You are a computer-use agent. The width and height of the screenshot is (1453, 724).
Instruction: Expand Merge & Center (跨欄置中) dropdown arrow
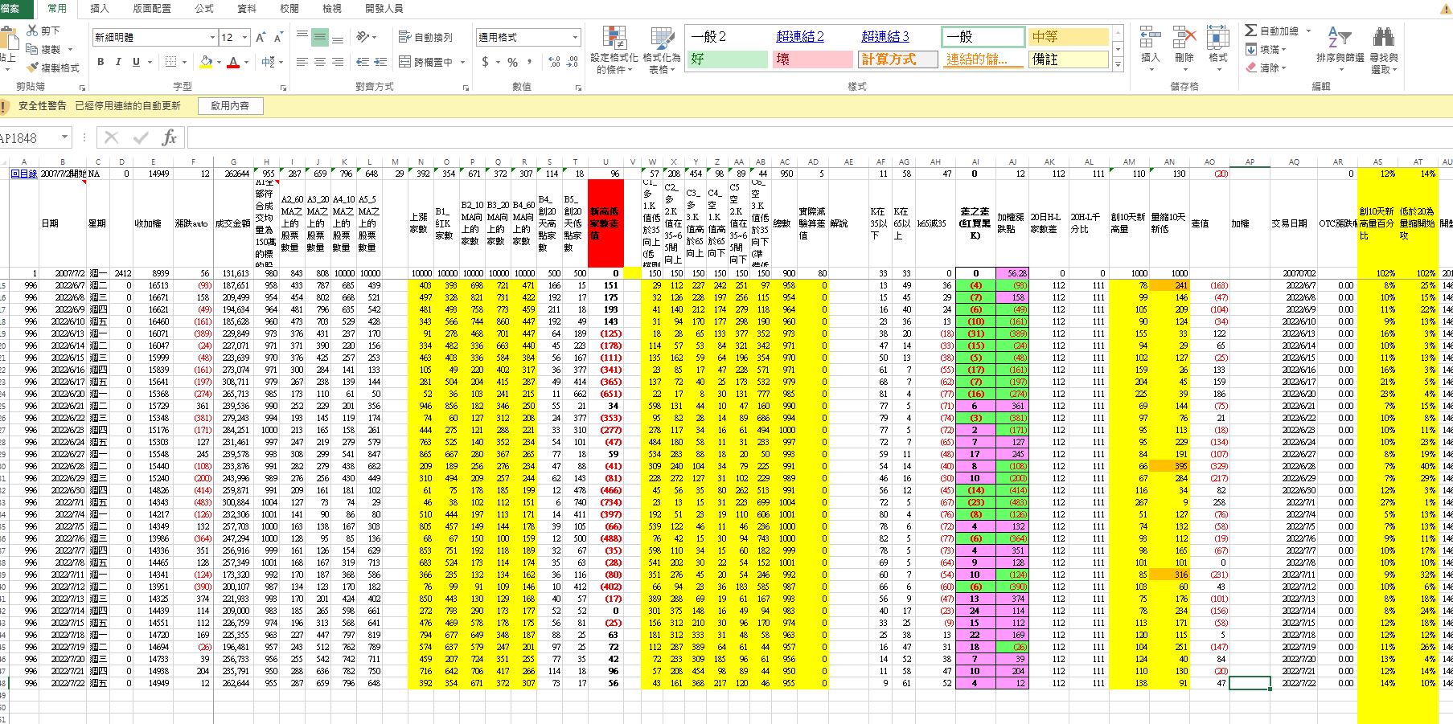pos(463,62)
